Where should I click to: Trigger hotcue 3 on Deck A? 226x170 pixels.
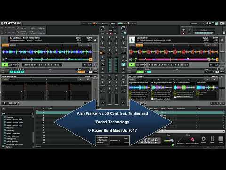click(19, 72)
